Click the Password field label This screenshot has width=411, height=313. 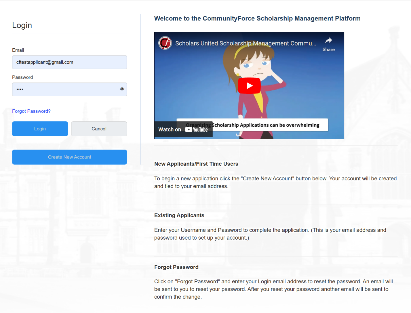22,77
